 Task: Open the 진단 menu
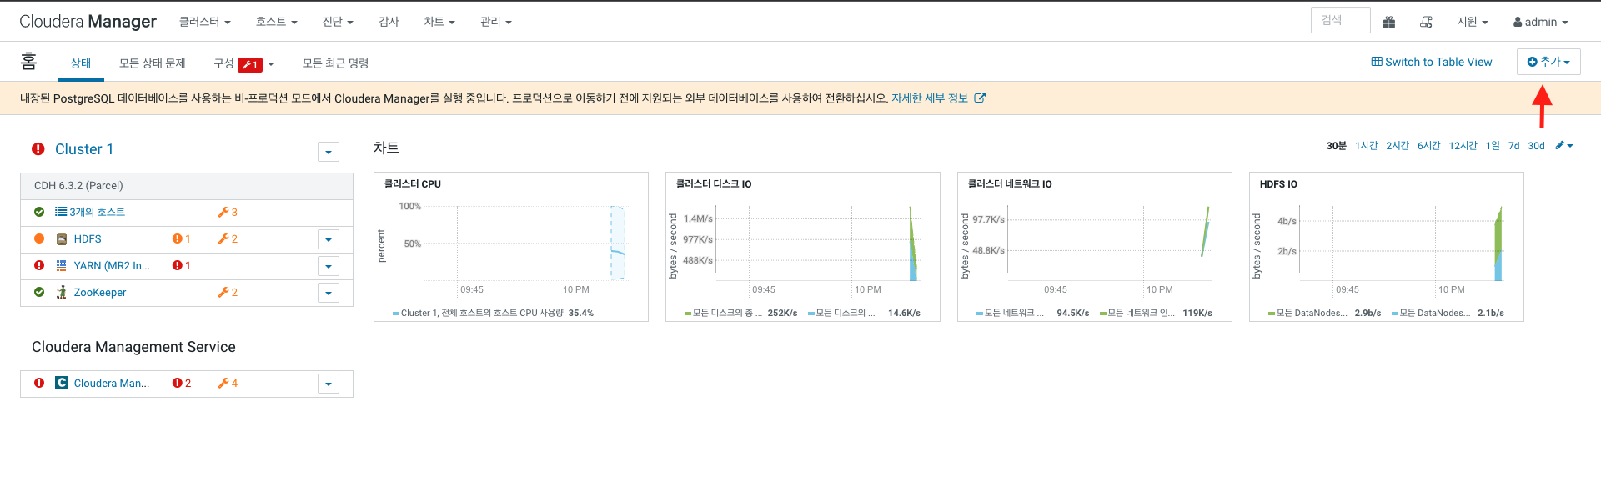pos(338,22)
